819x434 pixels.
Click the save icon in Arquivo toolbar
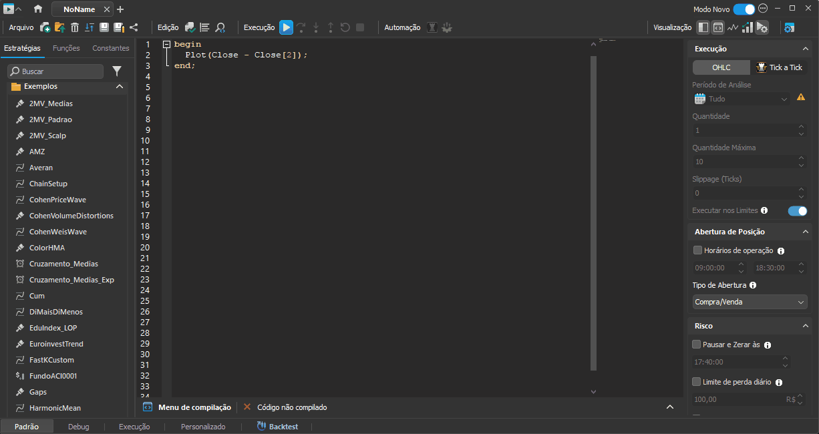[x=104, y=27]
